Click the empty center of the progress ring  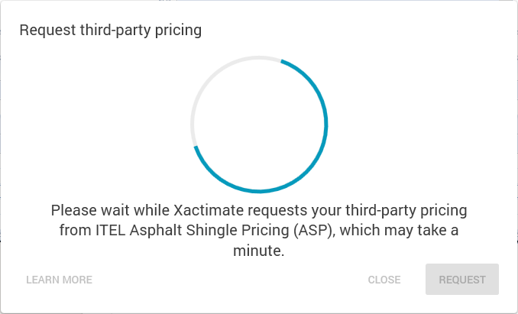point(259,123)
